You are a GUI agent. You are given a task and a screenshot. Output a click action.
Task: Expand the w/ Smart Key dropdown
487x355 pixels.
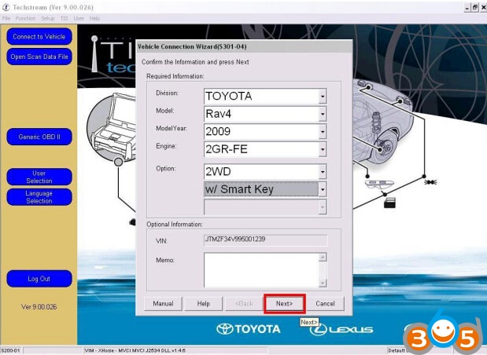[x=323, y=189]
